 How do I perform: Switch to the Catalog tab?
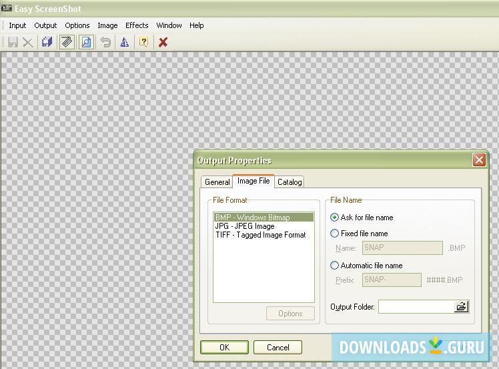click(x=290, y=182)
